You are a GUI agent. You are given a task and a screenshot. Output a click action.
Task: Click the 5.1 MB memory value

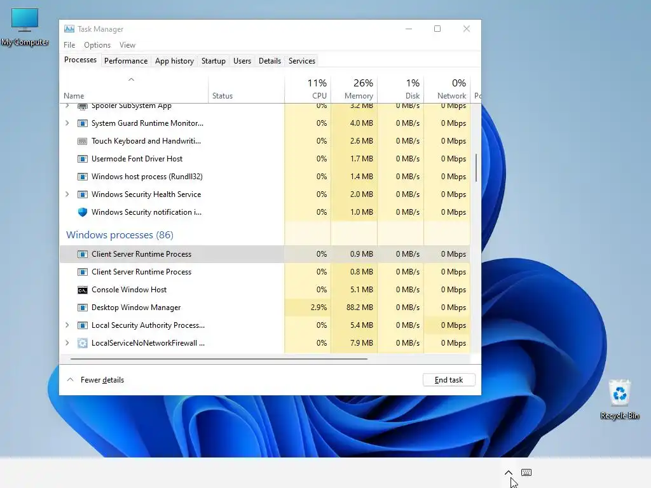coord(362,290)
